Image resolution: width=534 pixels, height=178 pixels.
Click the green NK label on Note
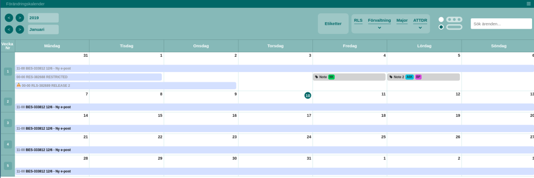331,77
